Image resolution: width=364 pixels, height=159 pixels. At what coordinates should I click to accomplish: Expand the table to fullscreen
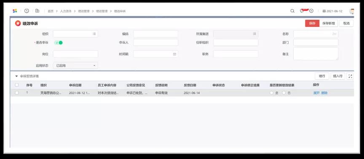350,76
